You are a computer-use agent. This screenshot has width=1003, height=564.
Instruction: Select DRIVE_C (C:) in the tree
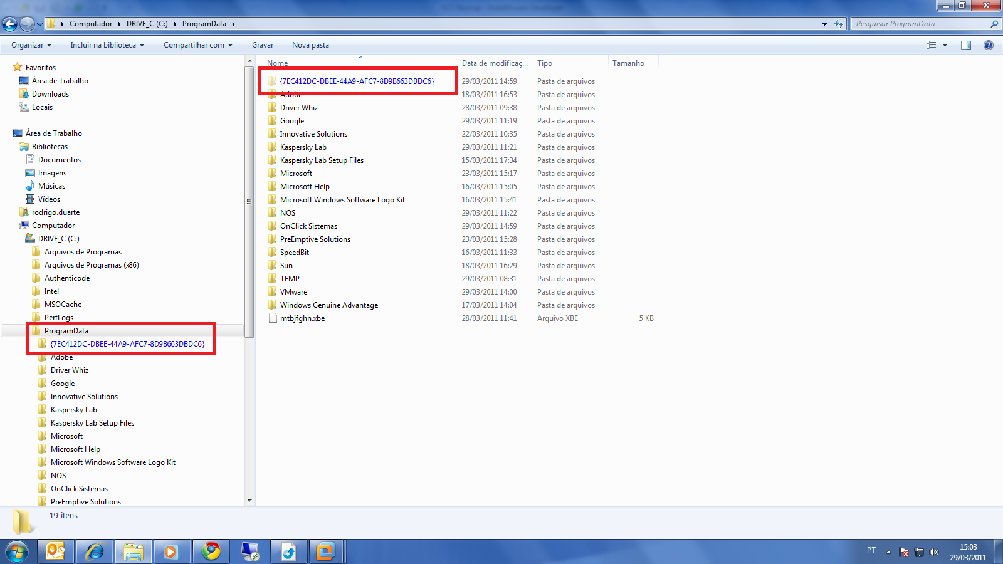point(58,239)
